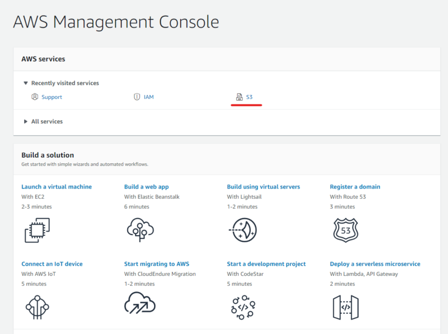Screen dimensions: 448x334
Task: Open Connect an IoT device link
Action: [x=52, y=264]
